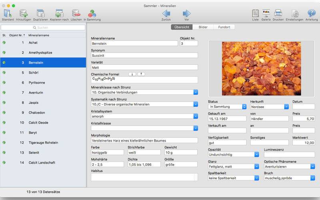
Task: Click green status dot of Baryt
Action: pos(4,133)
